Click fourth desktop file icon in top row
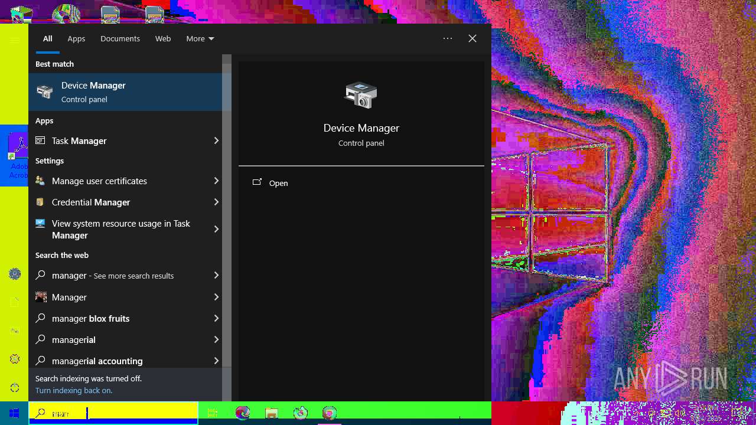Screen dimensions: 756x425 point(154,14)
